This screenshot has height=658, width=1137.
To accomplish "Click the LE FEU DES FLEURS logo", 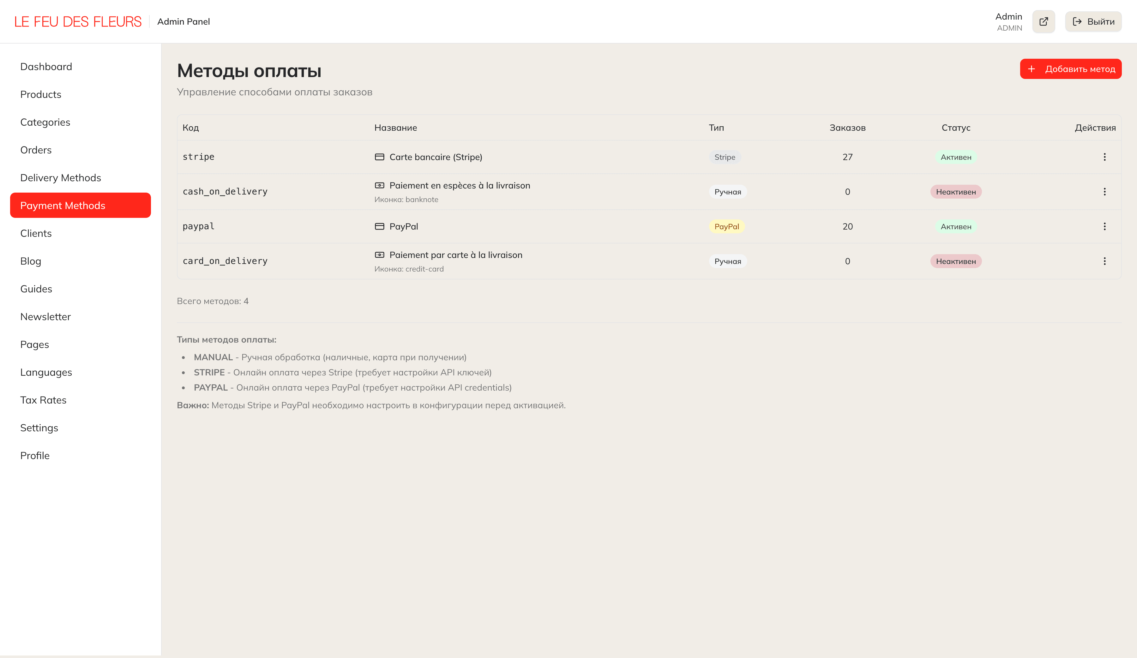I will pyautogui.click(x=78, y=22).
